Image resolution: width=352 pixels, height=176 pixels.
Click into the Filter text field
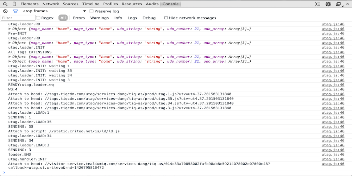(18, 18)
